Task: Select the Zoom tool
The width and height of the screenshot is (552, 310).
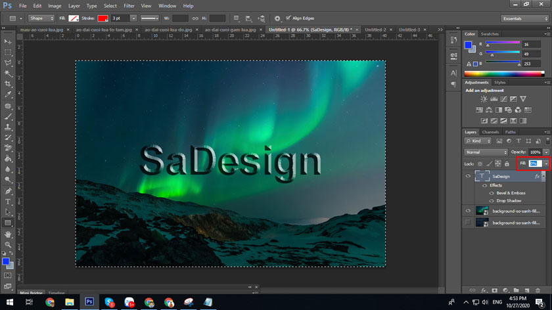Action: tap(8, 244)
